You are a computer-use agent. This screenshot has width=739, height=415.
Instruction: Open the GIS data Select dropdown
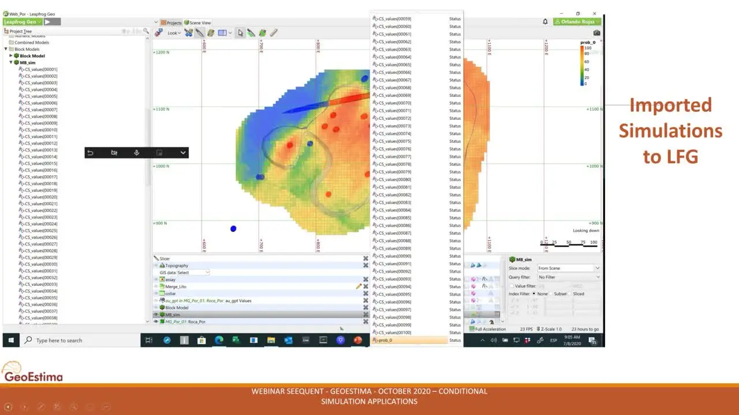point(193,273)
